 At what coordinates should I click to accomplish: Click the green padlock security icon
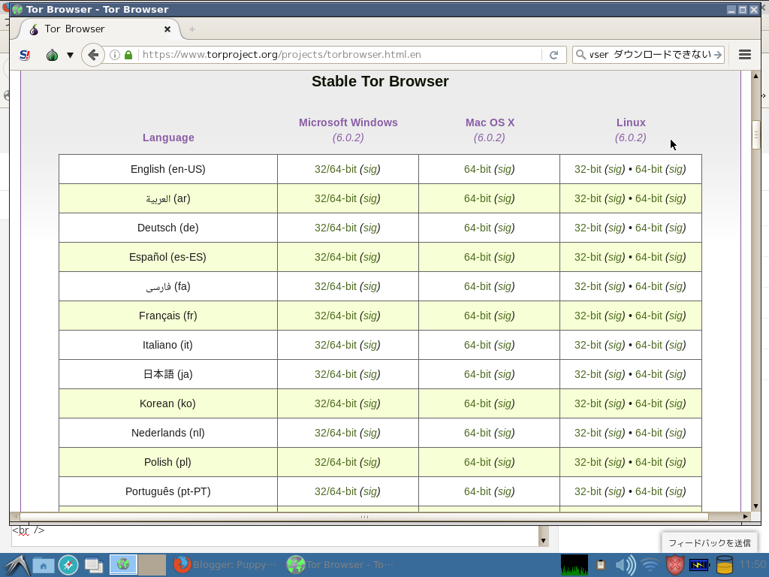128,55
